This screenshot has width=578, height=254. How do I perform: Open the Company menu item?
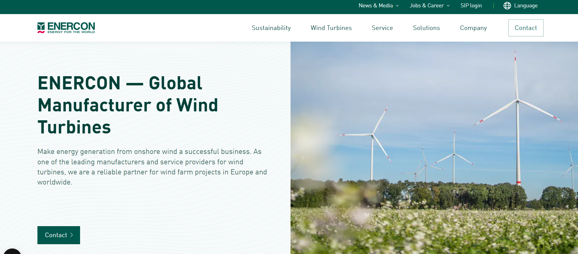click(x=473, y=28)
